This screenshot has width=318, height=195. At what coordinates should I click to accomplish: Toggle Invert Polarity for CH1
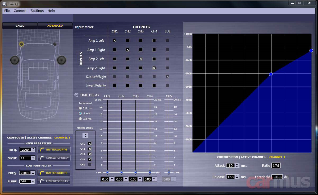115,85
